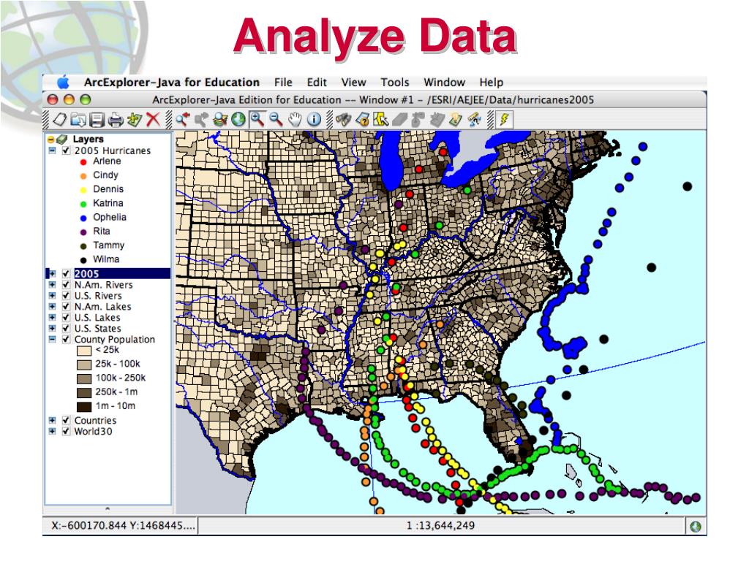Toggle U.S. States layer visibility
Image resolution: width=749 pixels, height=561 pixels.
click(x=67, y=329)
